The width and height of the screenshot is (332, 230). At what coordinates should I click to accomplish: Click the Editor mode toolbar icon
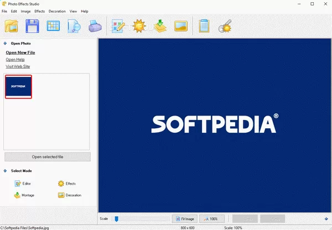[118, 26]
